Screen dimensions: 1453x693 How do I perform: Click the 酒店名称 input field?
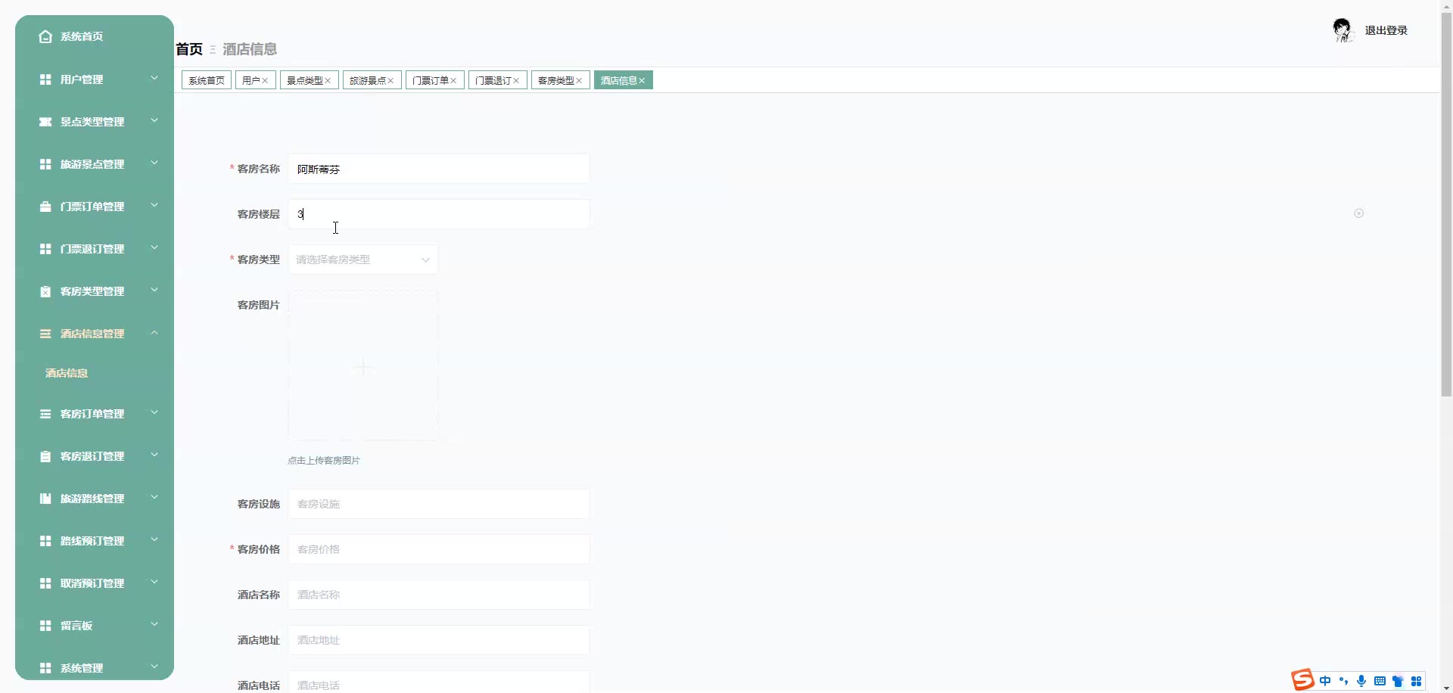(x=438, y=595)
